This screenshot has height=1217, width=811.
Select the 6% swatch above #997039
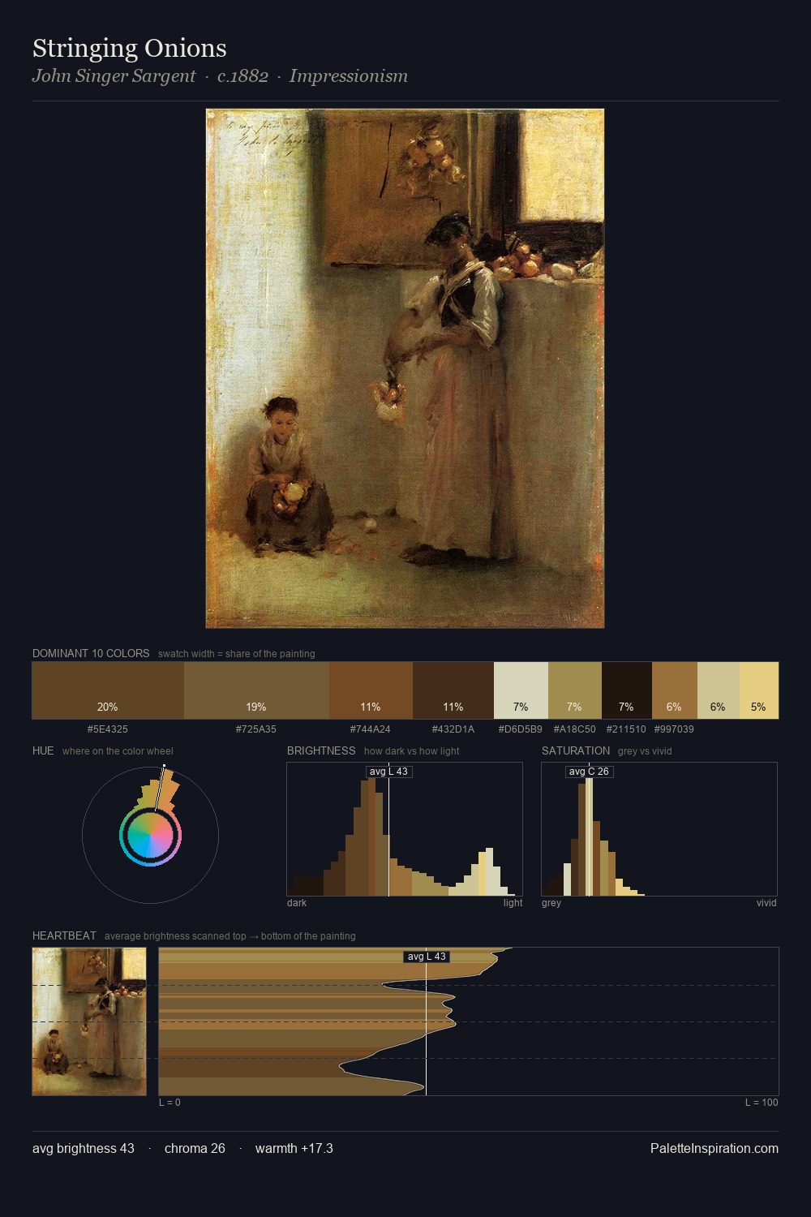click(x=675, y=690)
